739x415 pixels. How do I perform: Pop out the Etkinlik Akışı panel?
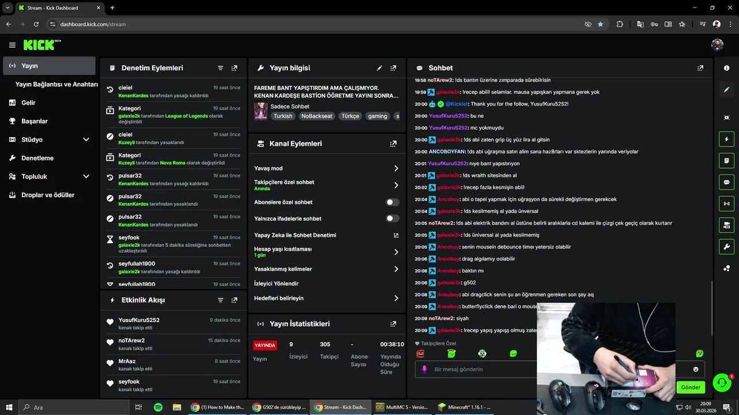click(x=234, y=300)
